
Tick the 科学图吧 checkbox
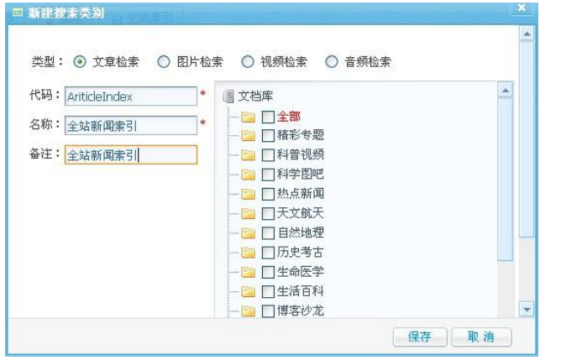click(x=268, y=175)
